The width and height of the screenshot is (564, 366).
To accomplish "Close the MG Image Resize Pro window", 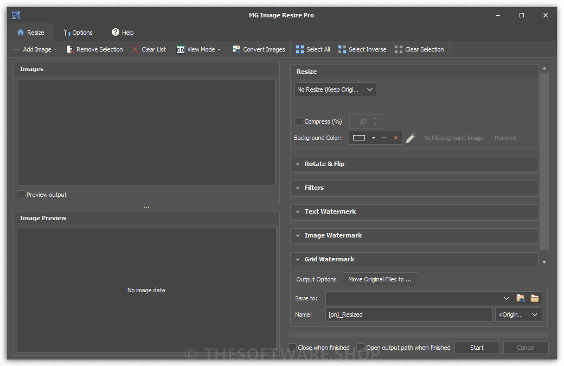I will [x=546, y=15].
